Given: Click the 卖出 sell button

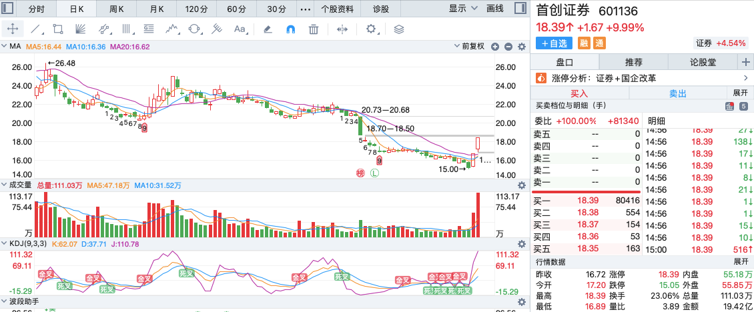Looking at the screenshot, I should pos(678,93).
